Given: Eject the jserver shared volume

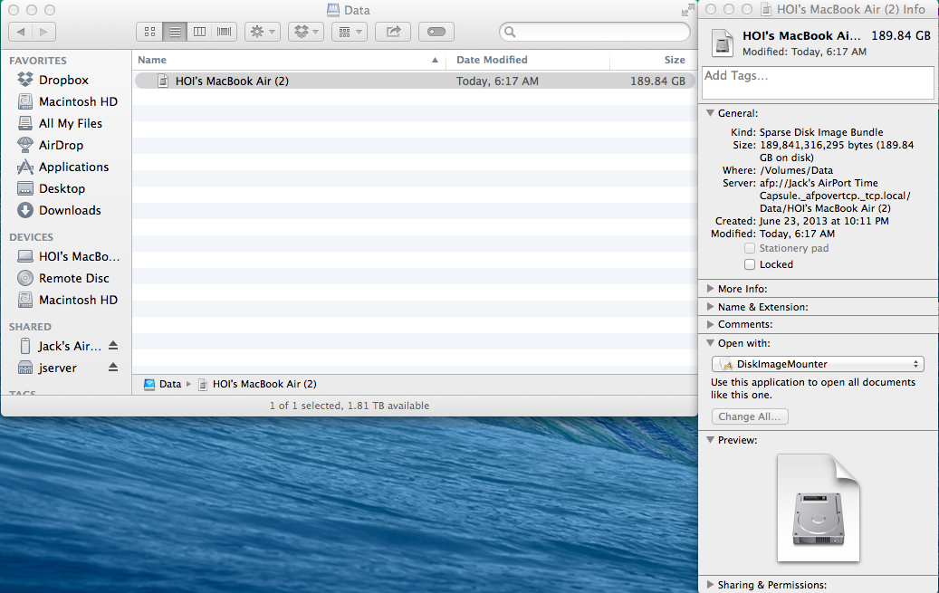Looking at the screenshot, I should click(113, 368).
